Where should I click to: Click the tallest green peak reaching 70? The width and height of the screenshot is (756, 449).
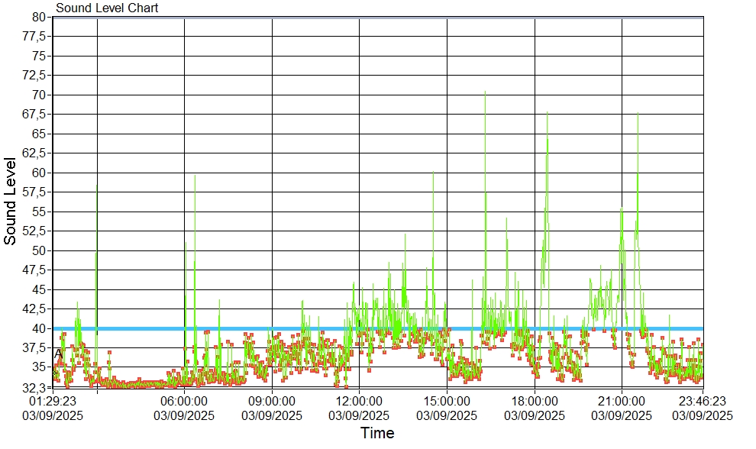(x=485, y=93)
